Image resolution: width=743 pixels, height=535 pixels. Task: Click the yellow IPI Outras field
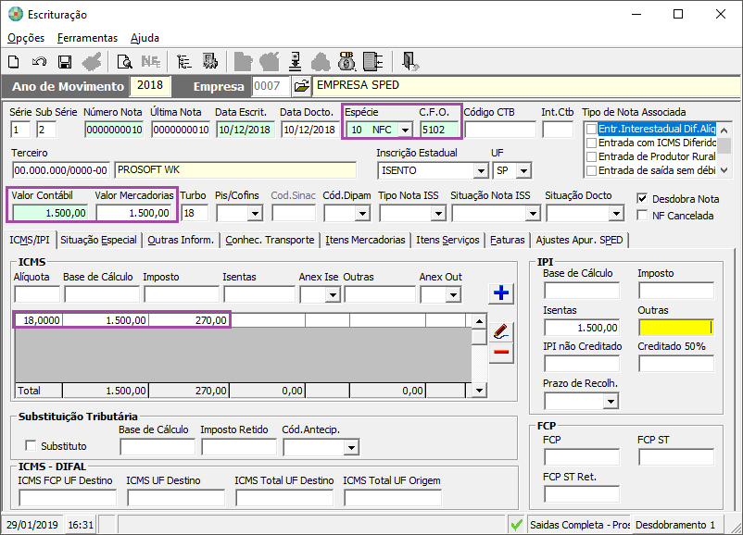point(675,327)
